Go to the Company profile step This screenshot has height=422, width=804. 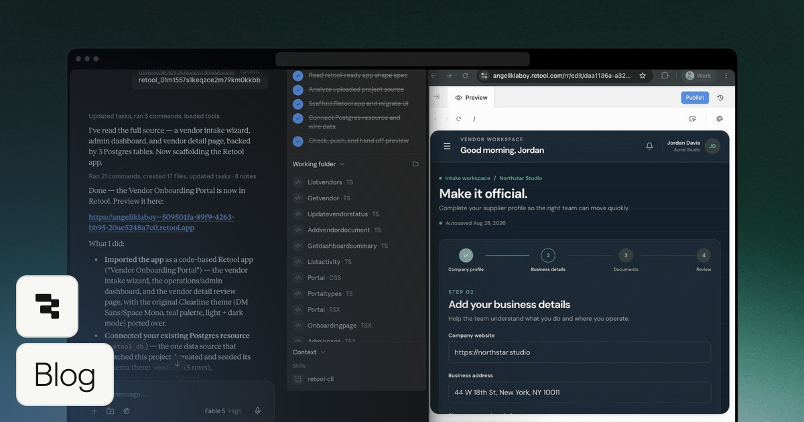tap(466, 260)
